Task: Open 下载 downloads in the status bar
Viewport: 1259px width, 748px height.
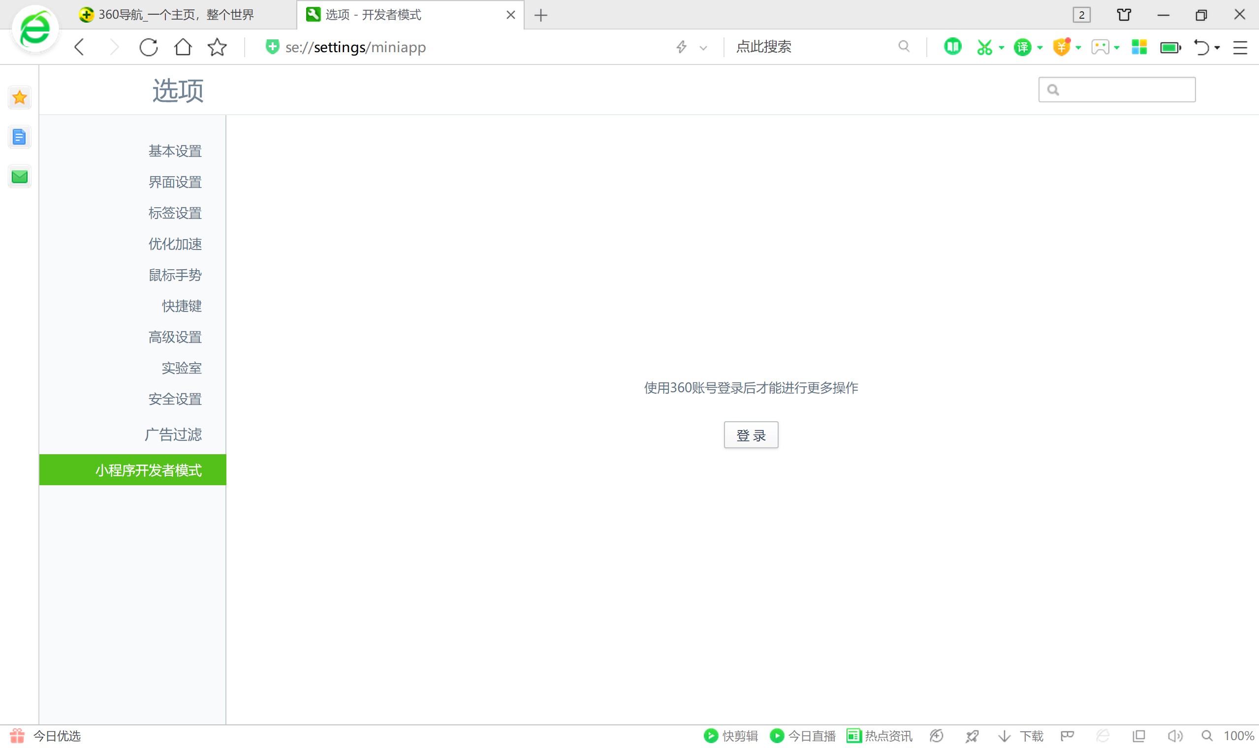Action: click(x=1021, y=736)
